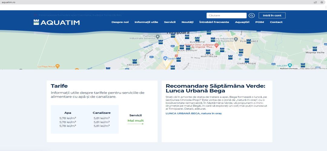327x151 pixels.
Task: Click the Zona Industrială Calea Buziașului pin
Action: (236, 39)
